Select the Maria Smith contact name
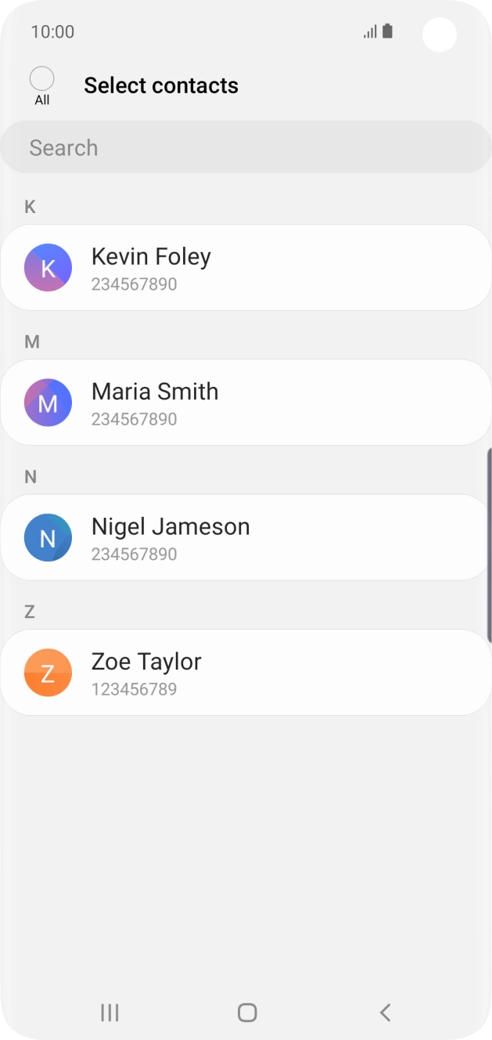The width and height of the screenshot is (492, 1040). pos(155,392)
